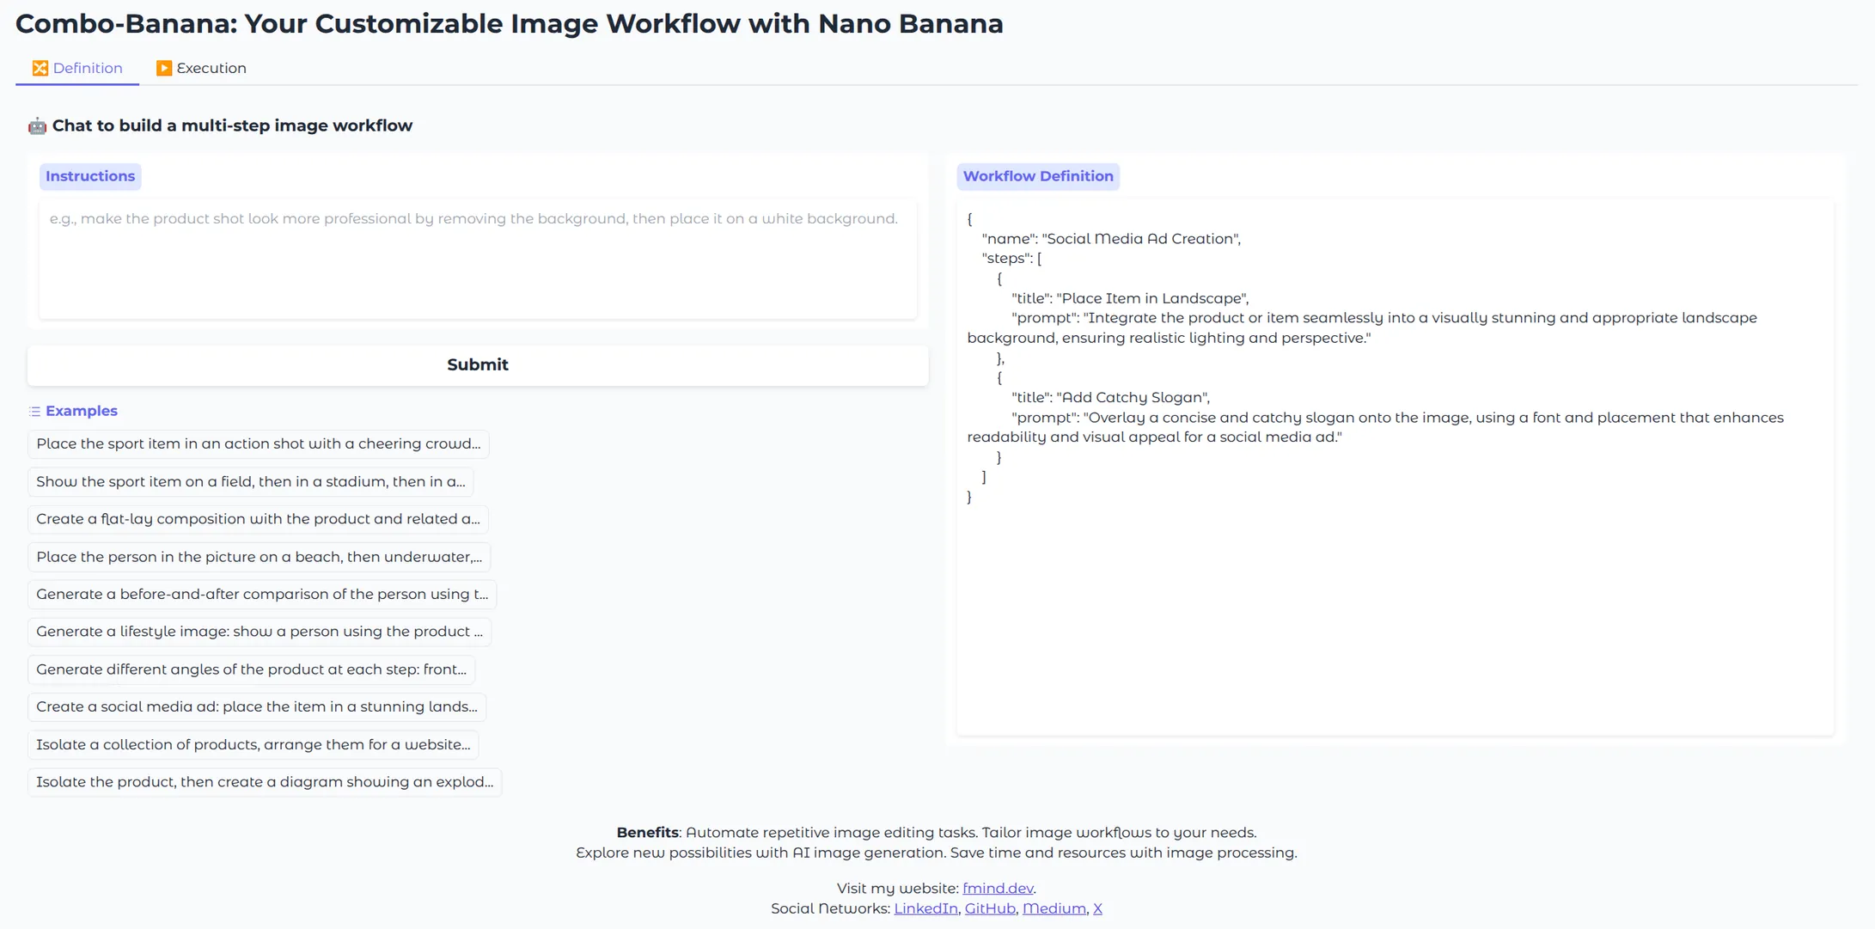This screenshot has width=1875, height=929.
Task: Choose example showing sport item on a field
Action: tap(251, 481)
